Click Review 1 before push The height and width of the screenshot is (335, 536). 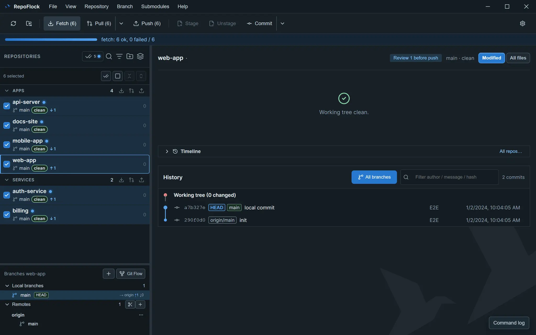(x=416, y=58)
